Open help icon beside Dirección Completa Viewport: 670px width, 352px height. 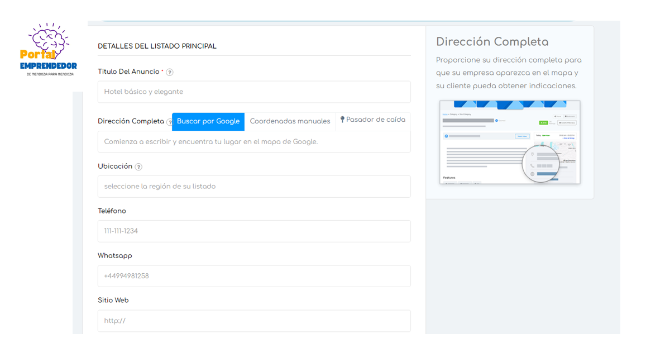click(x=169, y=122)
